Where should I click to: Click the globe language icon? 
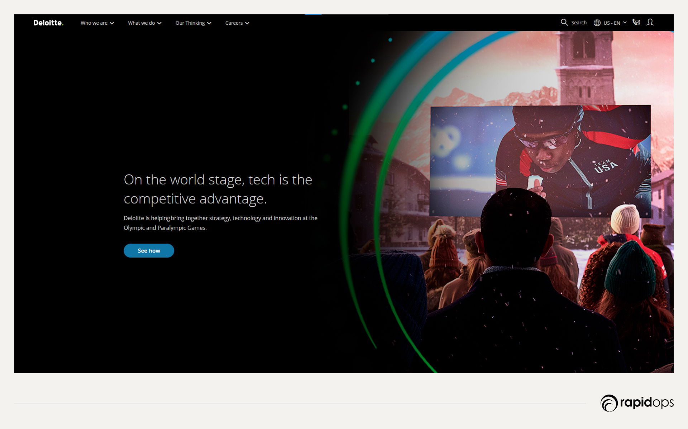click(x=597, y=23)
